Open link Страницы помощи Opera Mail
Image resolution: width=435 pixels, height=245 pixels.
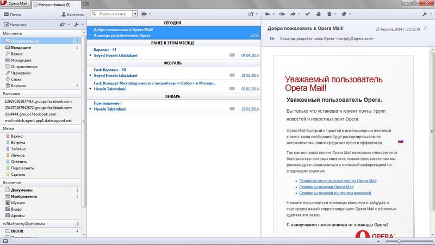click(x=326, y=187)
